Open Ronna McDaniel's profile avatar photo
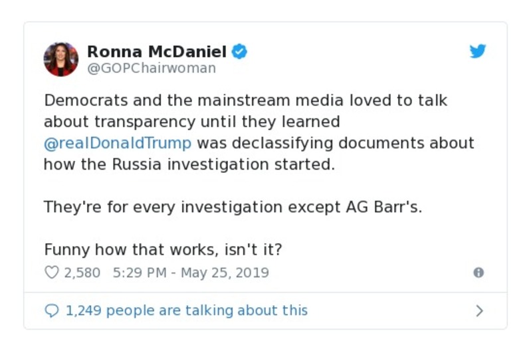Screen dimensions: 531x353 61,59
